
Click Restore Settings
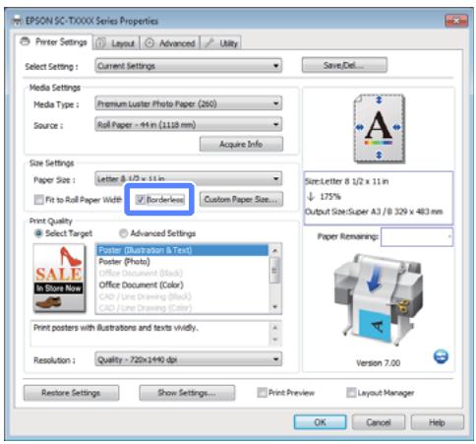pyautogui.click(x=71, y=393)
